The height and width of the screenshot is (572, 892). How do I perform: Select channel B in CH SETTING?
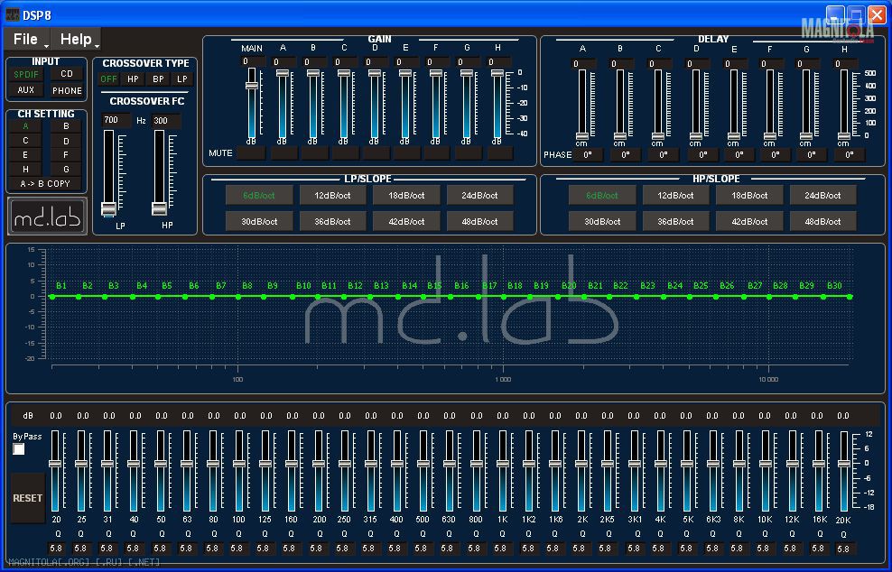pos(66,126)
